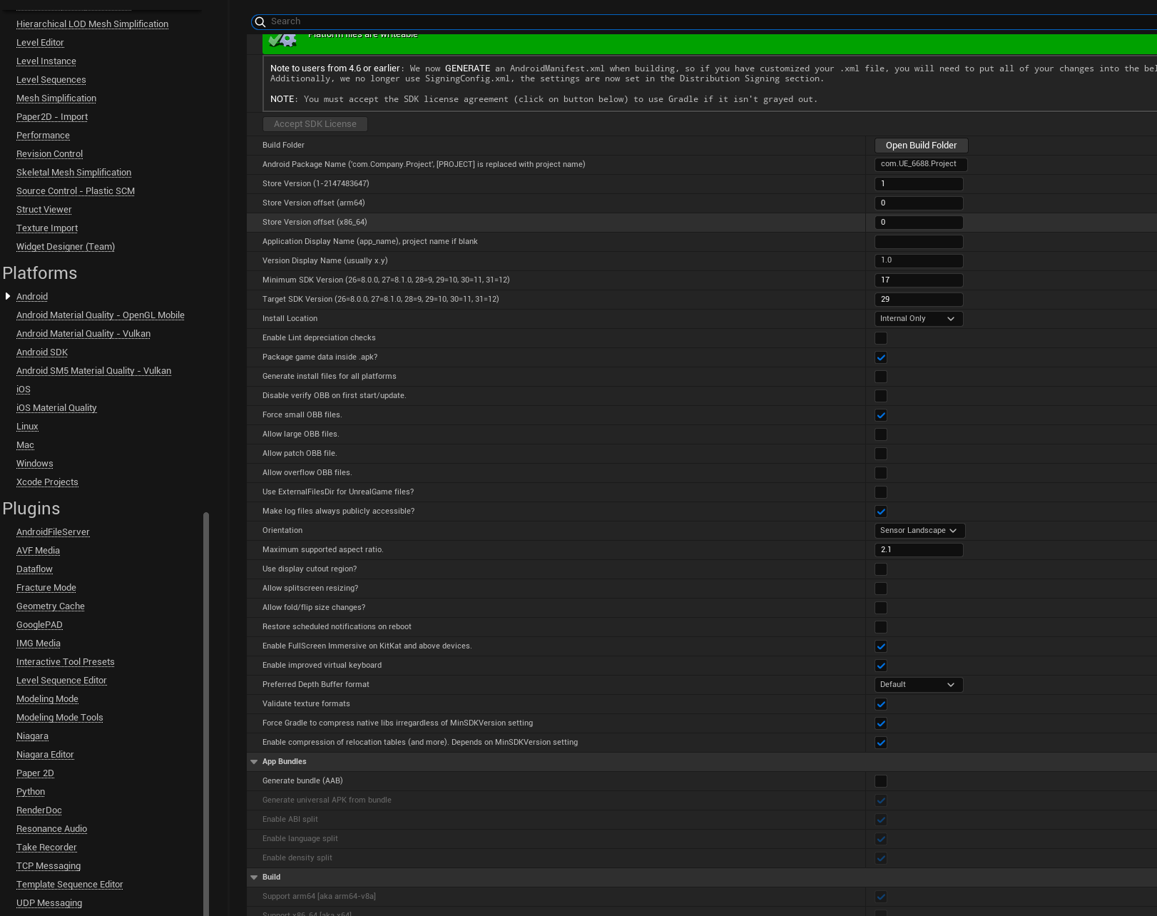Click the search magnifying glass icon
This screenshot has height=916, width=1157.
tap(260, 21)
